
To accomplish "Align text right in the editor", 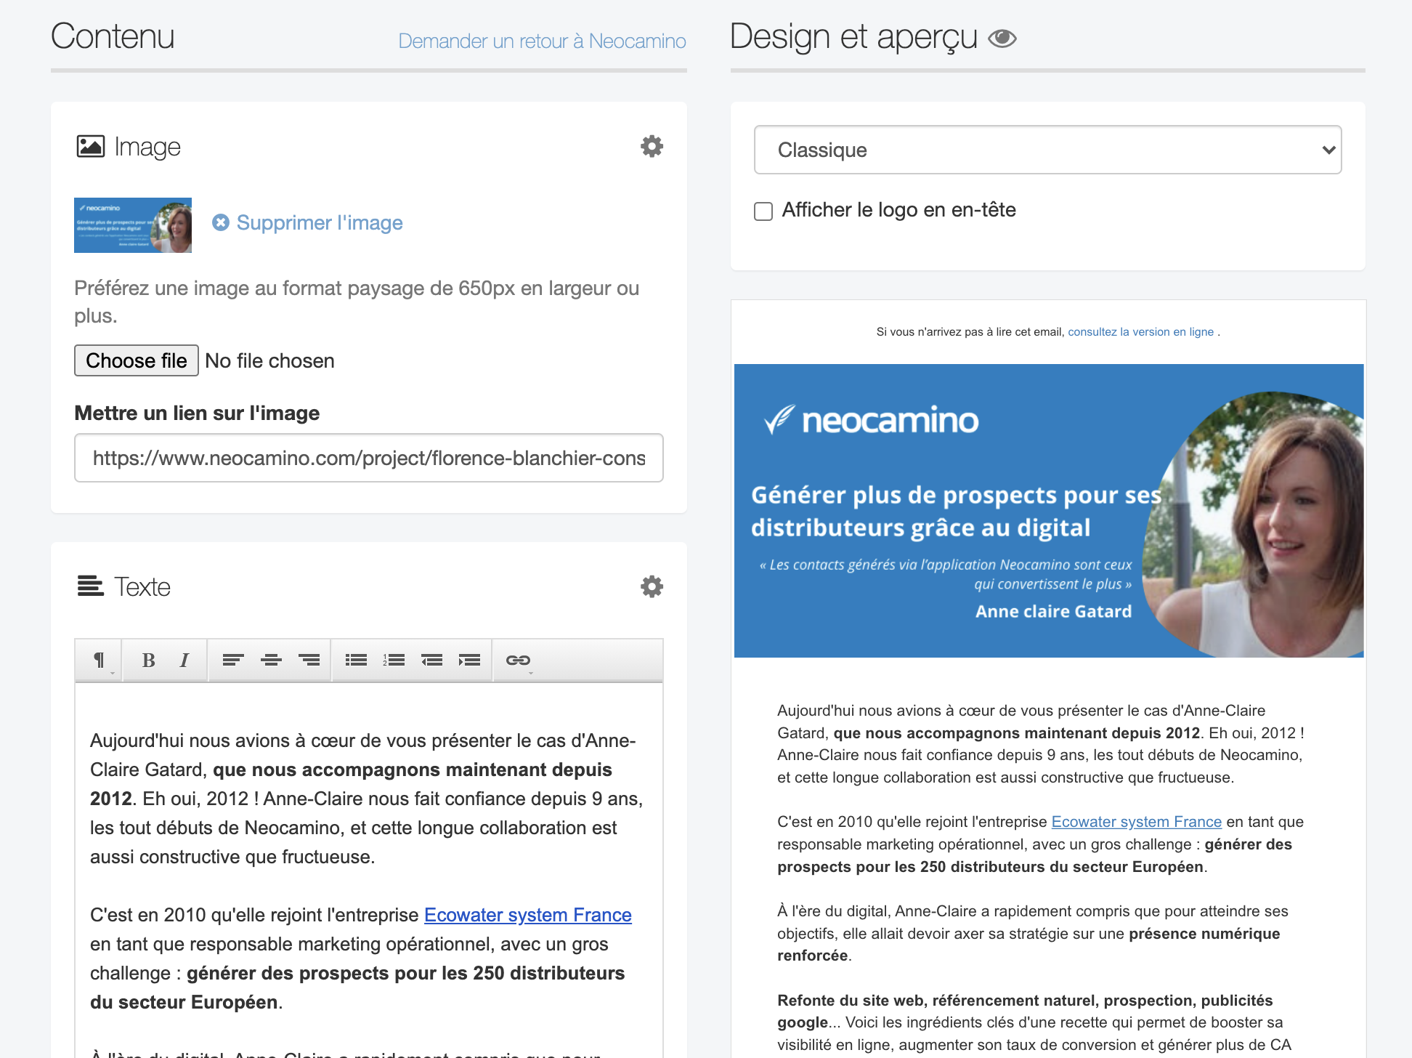I will [x=309, y=660].
